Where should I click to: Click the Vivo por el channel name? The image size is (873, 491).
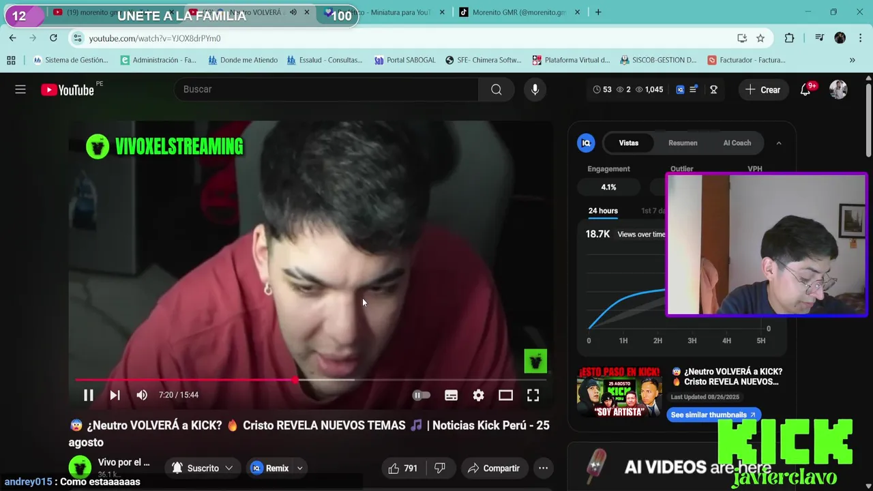[x=123, y=462]
